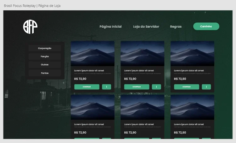Screen dimensions: 236x143
Task: Select the Facção category
Action: tap(45, 56)
